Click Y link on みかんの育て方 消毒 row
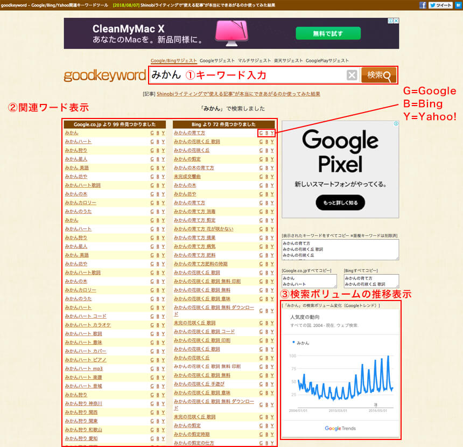Viewport: 463px width, 447px height. [272, 212]
